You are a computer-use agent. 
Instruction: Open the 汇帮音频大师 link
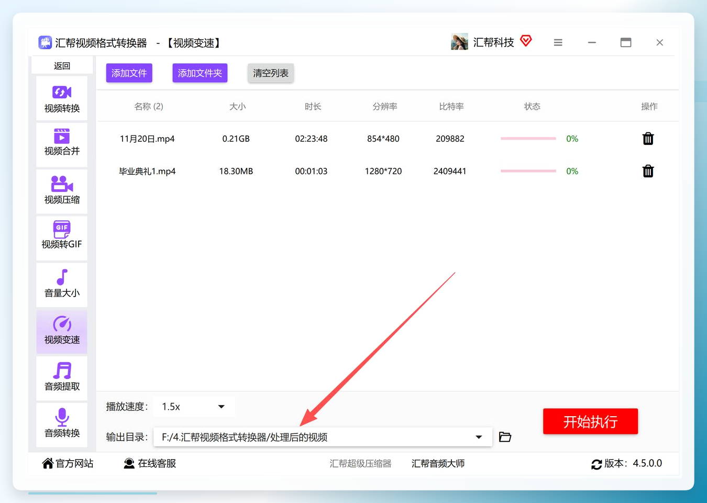pos(438,463)
